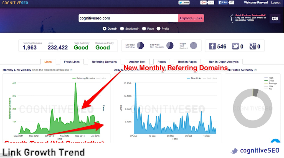Click the Links count 232,422

point(58,48)
